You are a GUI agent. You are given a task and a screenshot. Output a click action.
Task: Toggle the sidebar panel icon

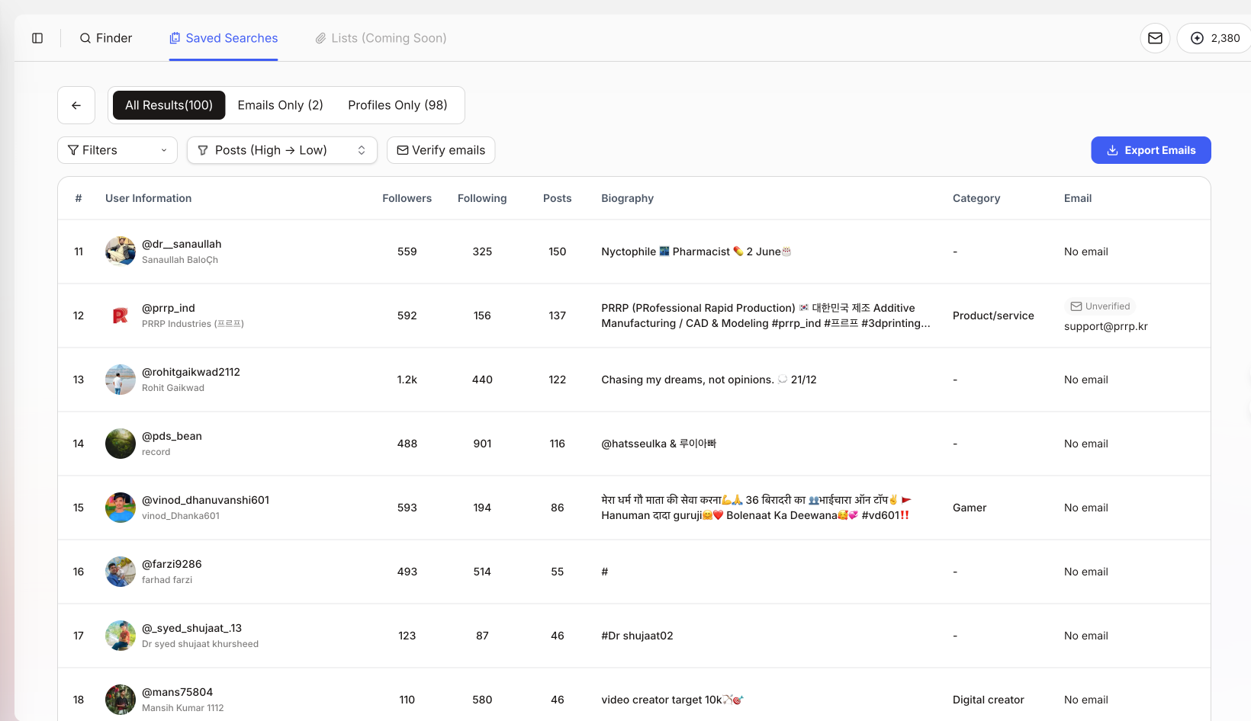pyautogui.click(x=37, y=38)
